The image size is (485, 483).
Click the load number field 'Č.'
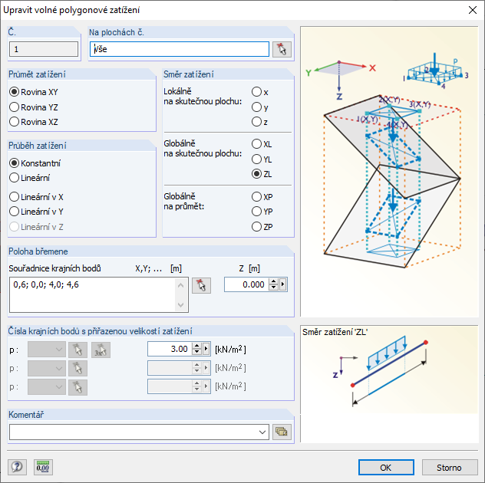coord(44,49)
